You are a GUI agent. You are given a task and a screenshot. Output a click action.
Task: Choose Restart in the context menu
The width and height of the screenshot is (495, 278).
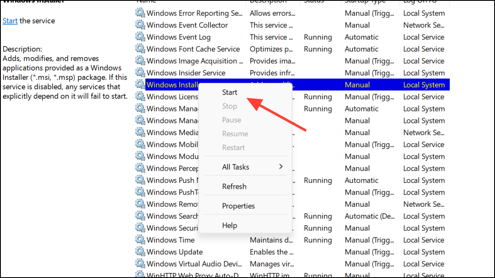(x=233, y=147)
